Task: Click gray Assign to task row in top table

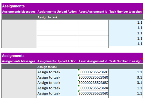Action: point(72,17)
